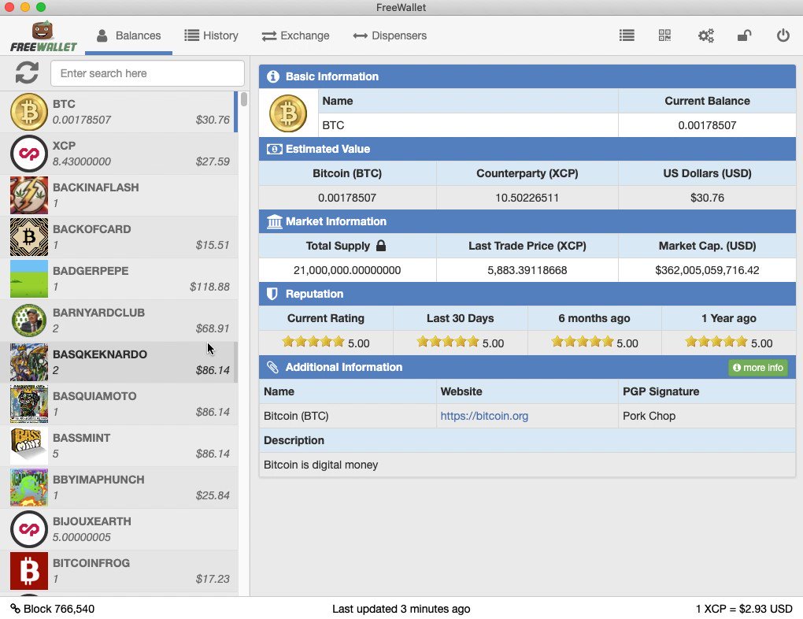Click the Last updated 3 minutes ago text
Viewport: 803px width, 619px height.
pyautogui.click(x=401, y=609)
